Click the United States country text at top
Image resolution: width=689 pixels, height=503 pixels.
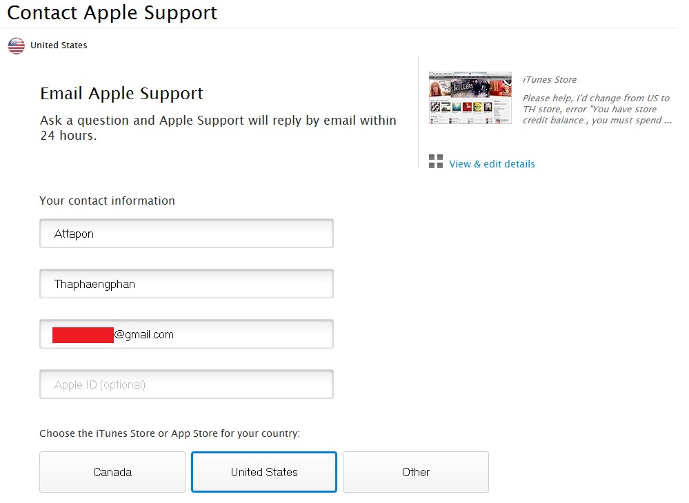coord(59,45)
